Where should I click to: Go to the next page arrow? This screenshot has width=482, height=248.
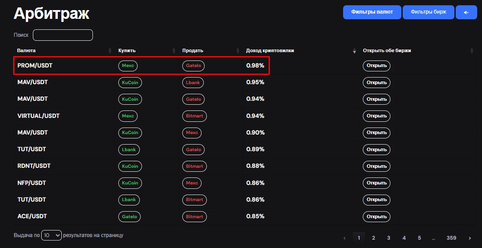[470, 238]
